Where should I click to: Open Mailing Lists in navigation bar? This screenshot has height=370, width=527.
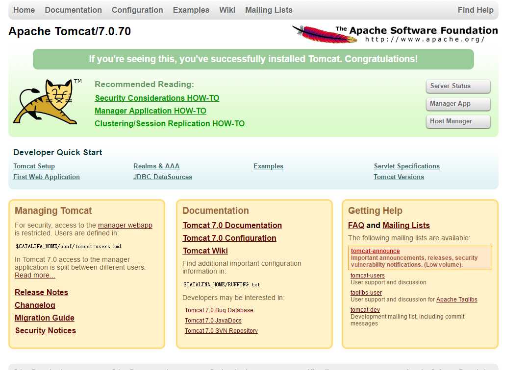(x=269, y=10)
